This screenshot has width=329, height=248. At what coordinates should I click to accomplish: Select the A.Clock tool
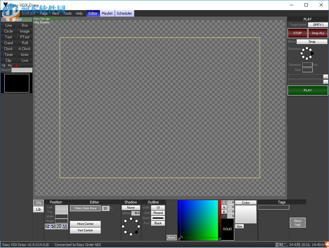pyautogui.click(x=25, y=49)
